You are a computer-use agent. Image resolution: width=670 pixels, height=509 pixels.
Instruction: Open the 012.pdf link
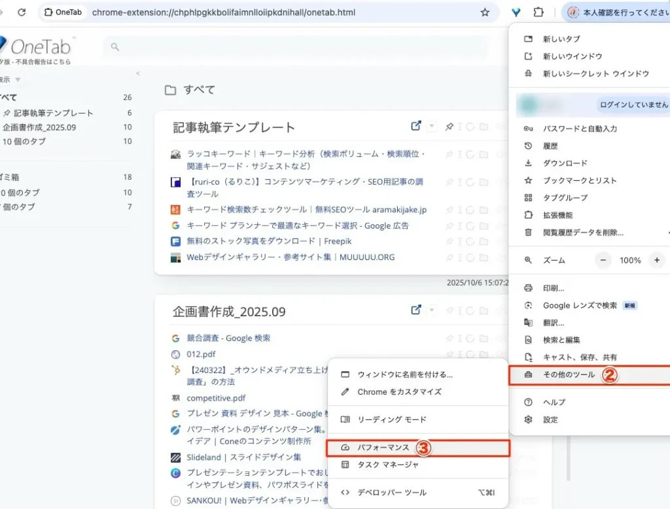click(x=201, y=354)
